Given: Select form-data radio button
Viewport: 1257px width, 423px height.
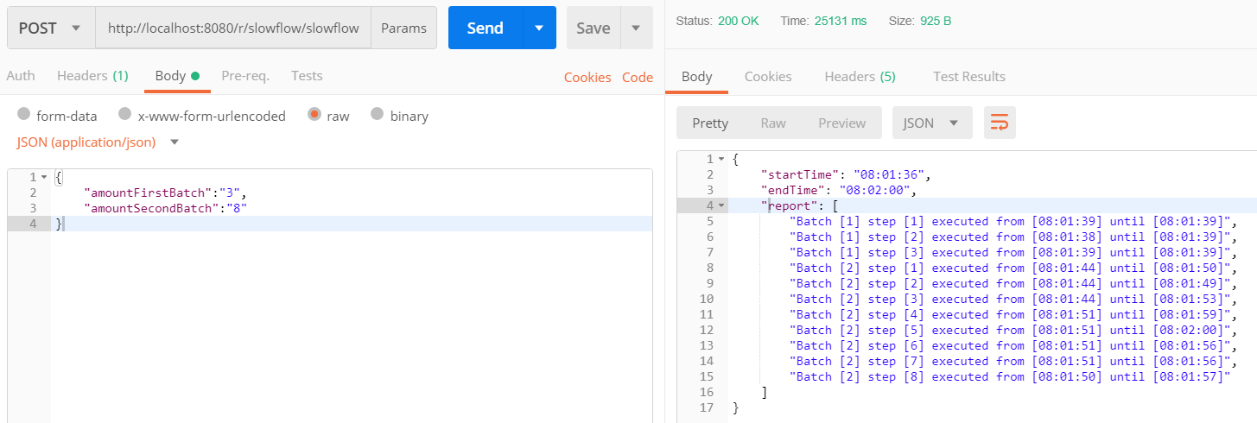Looking at the screenshot, I should [x=23, y=115].
